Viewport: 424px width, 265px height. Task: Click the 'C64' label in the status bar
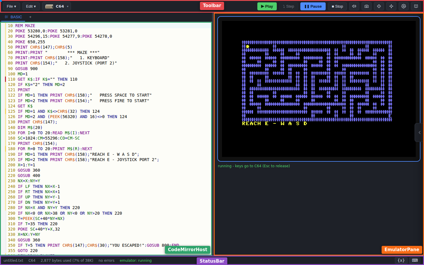pos(32,260)
